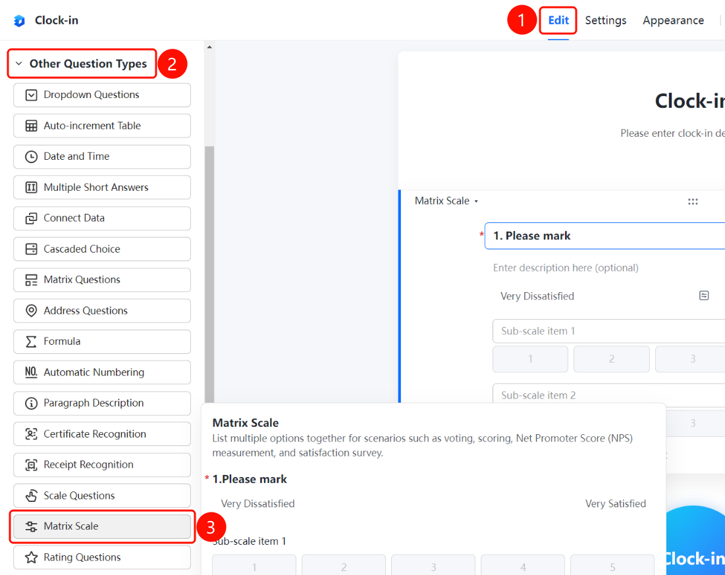This screenshot has height=575, width=725.
Task: Click the drag handle dots on Matrix Scale question
Action: coord(693,201)
